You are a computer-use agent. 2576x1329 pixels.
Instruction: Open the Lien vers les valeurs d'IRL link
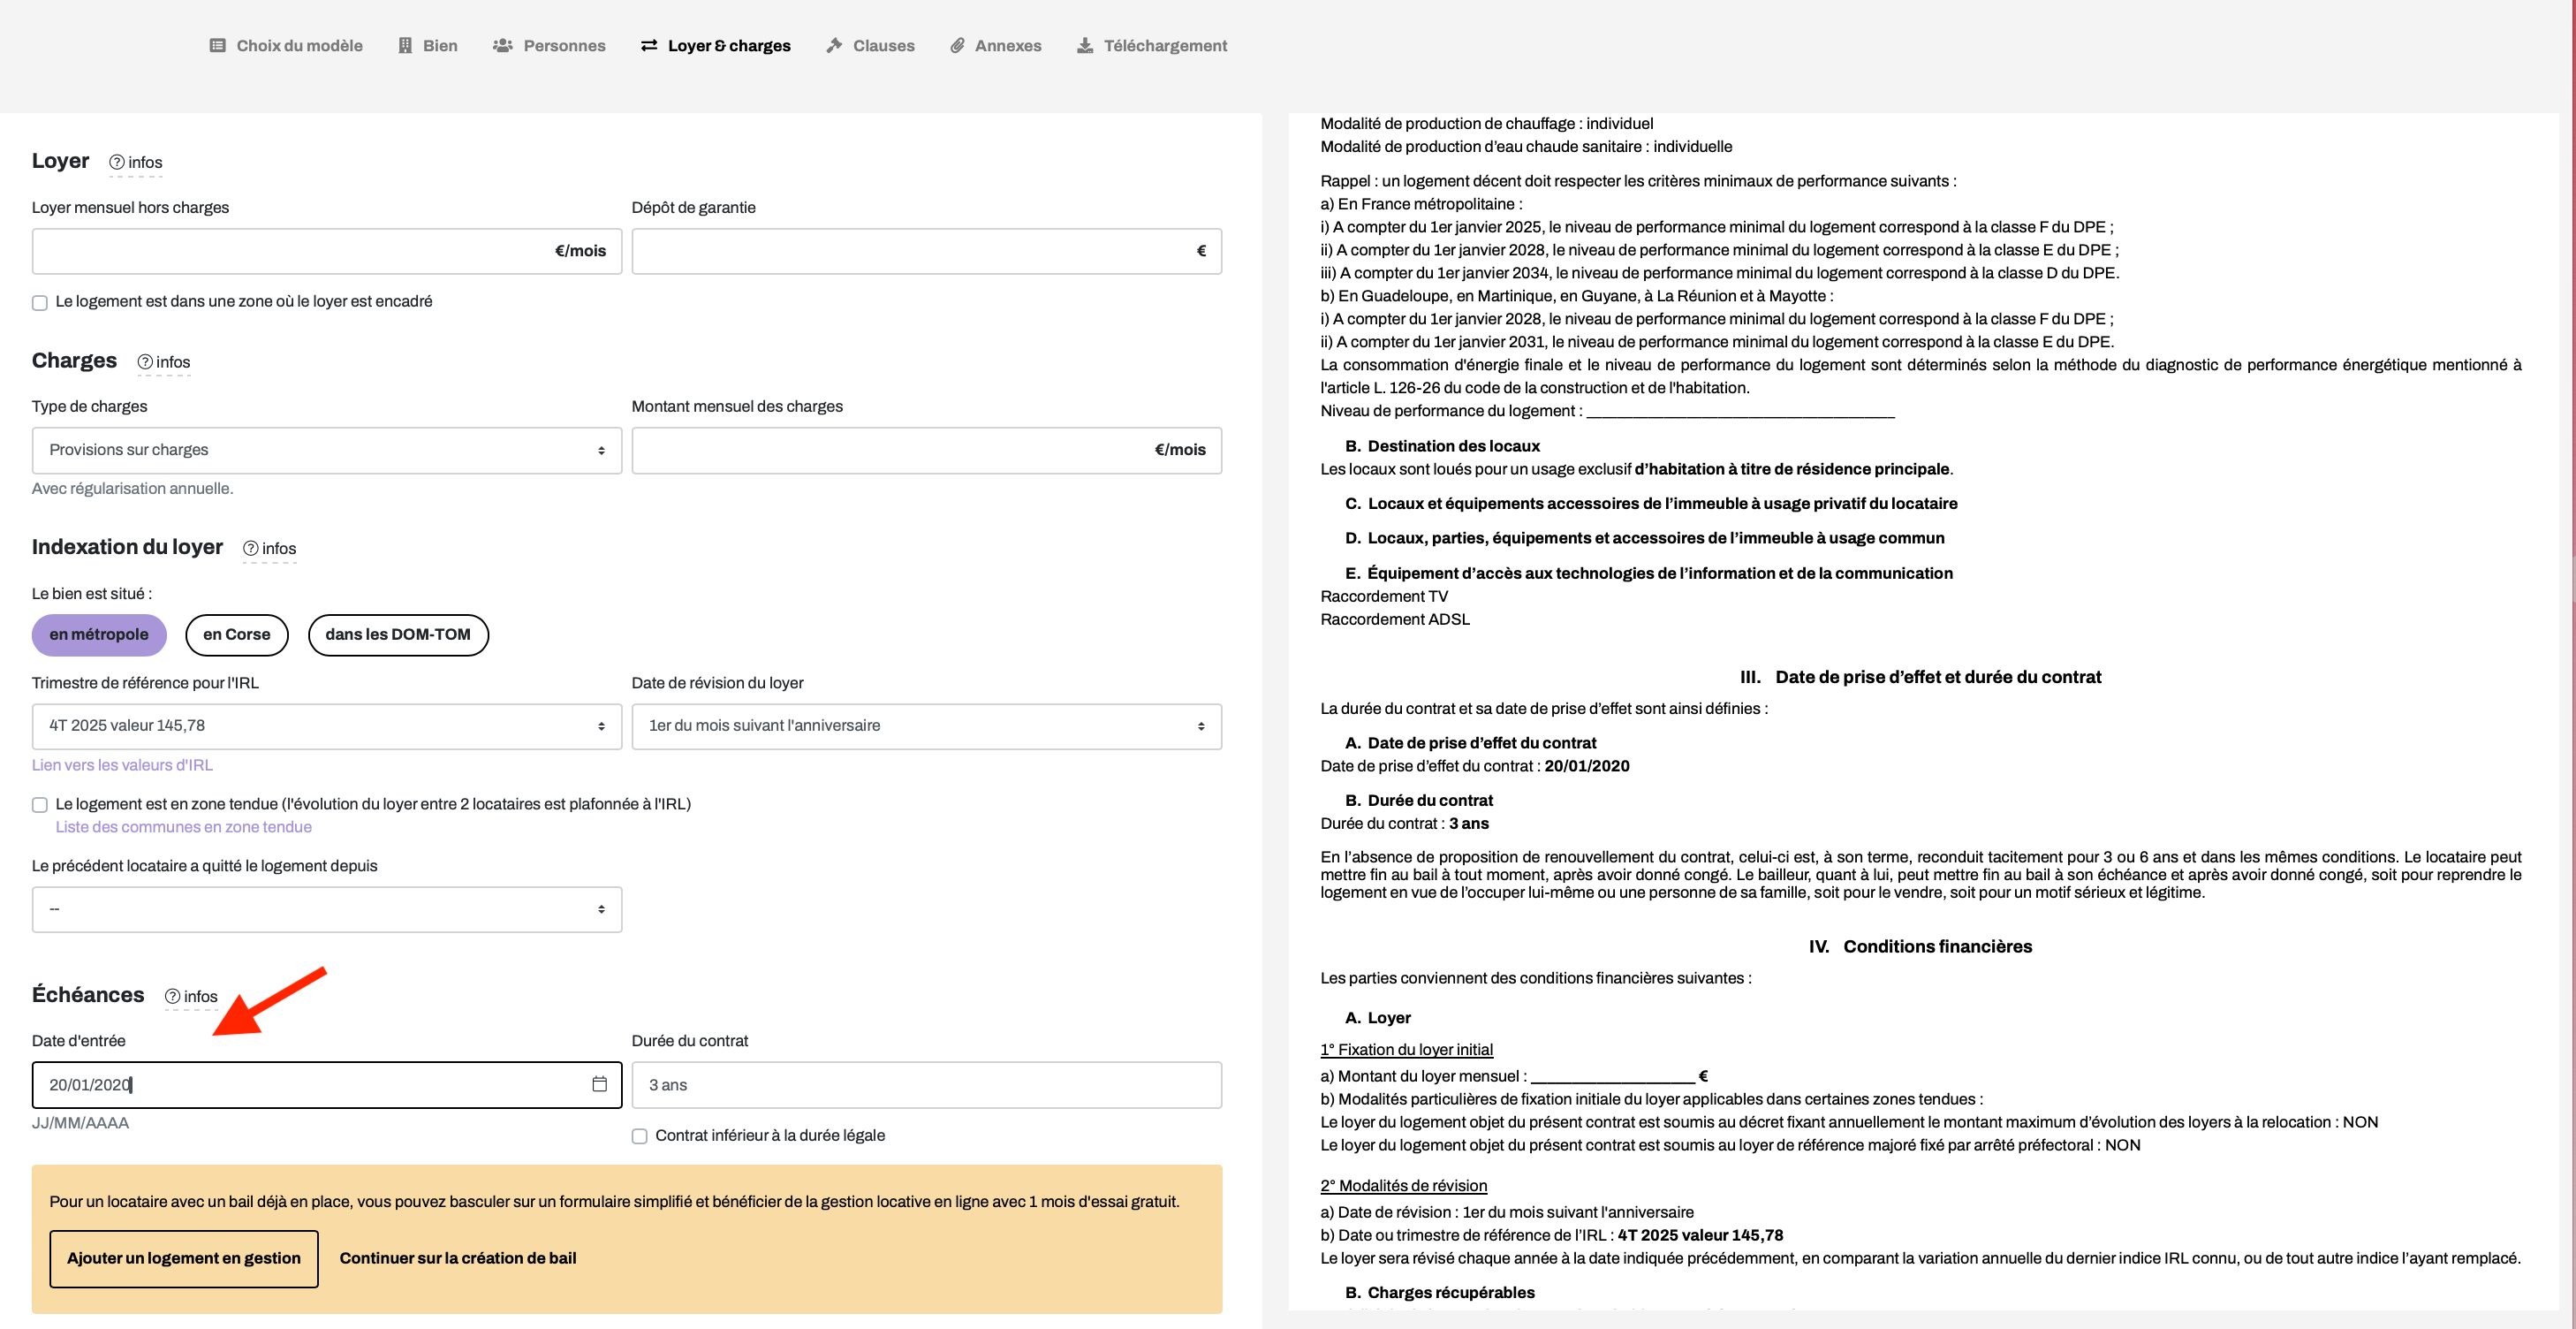point(122,765)
